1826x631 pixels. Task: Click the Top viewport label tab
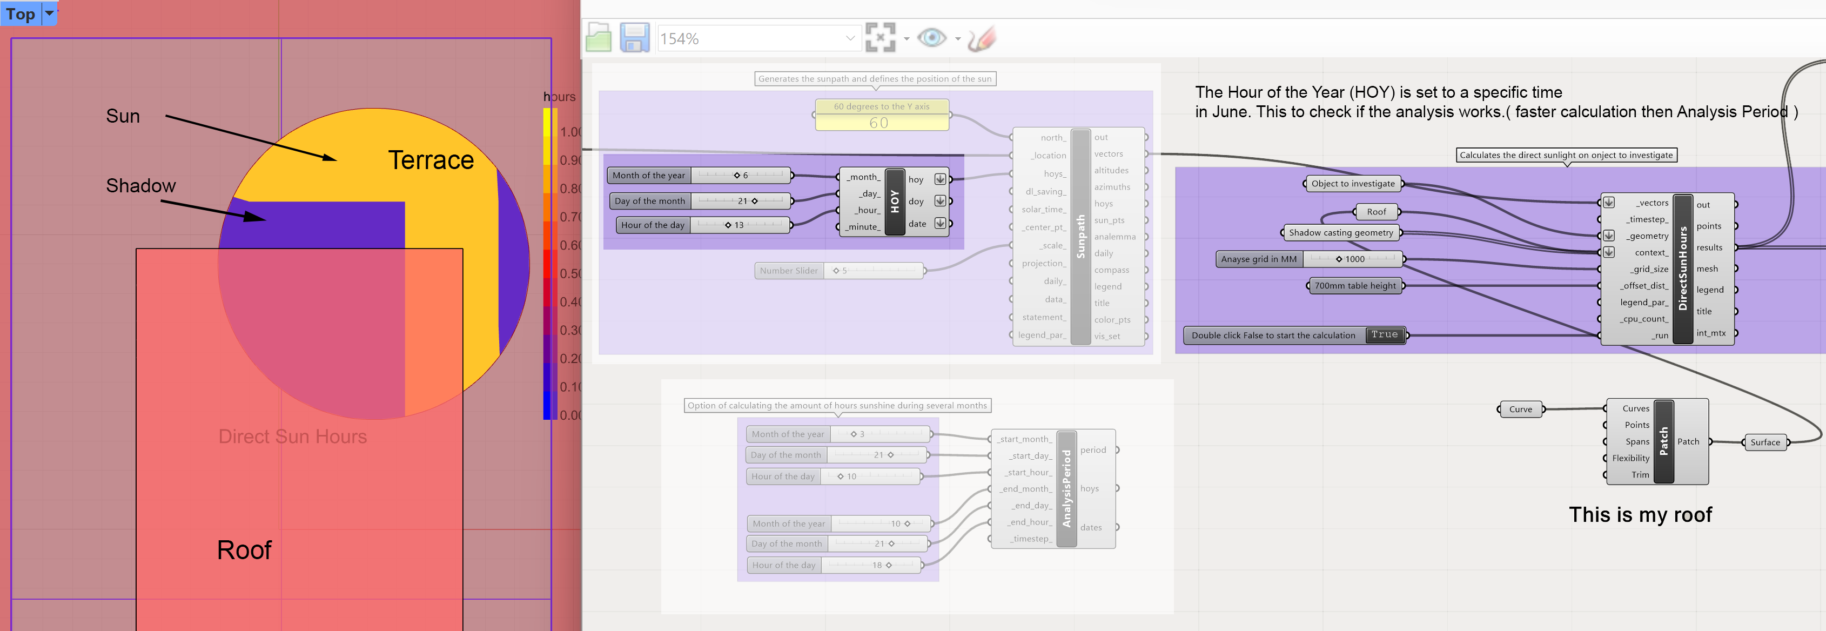pyautogui.click(x=21, y=14)
